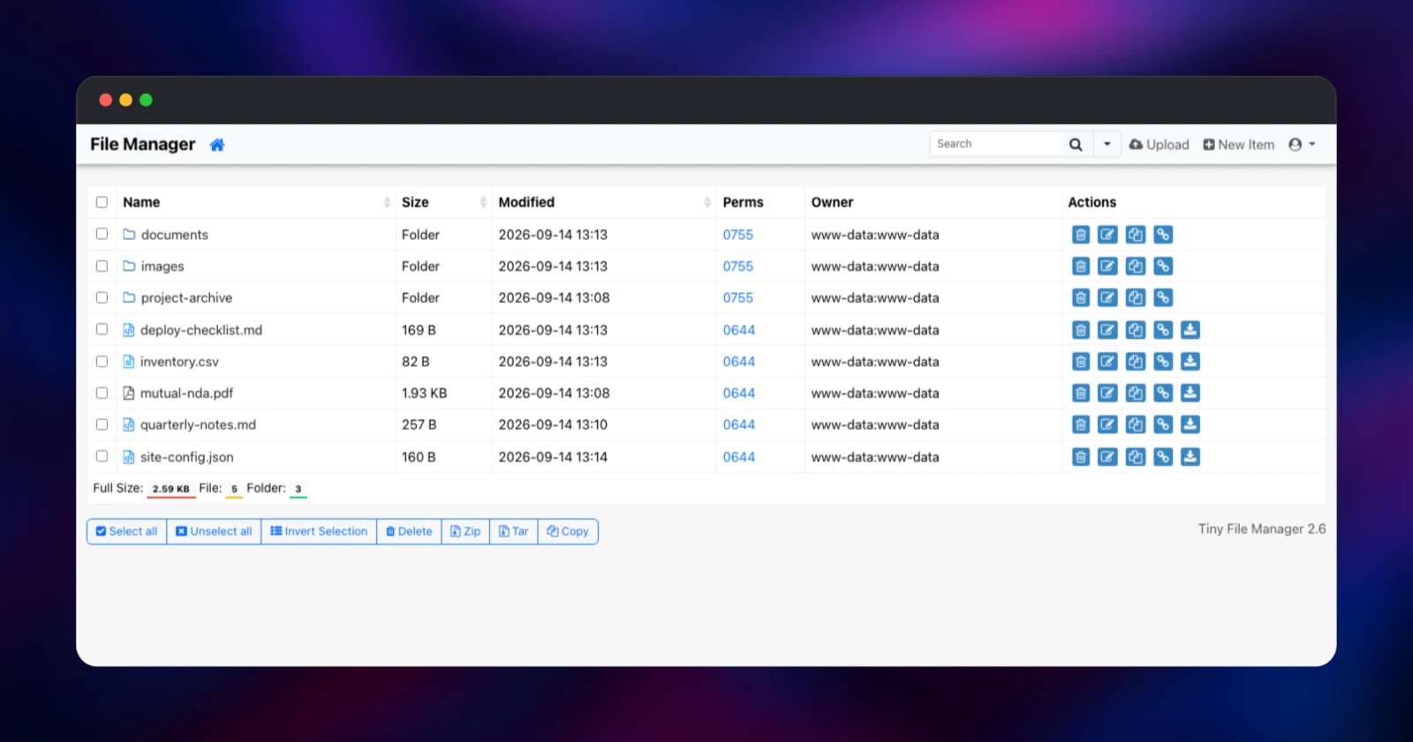
Task: Check the documents folder checkbox
Action: point(102,234)
